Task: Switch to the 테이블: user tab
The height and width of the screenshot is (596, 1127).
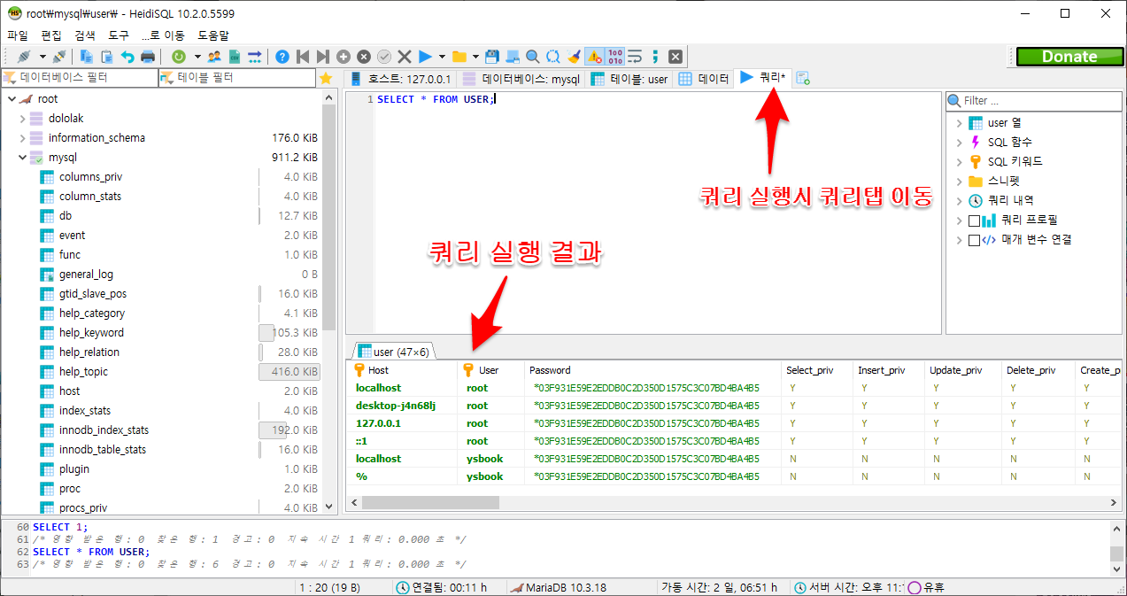Action: point(629,79)
